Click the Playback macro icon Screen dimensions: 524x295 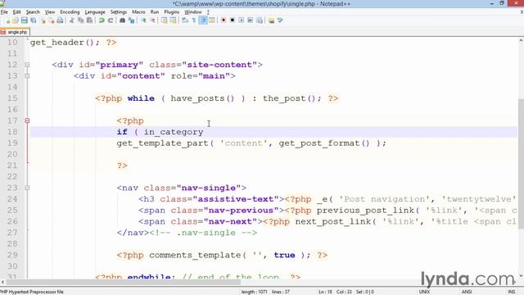tap(241, 20)
